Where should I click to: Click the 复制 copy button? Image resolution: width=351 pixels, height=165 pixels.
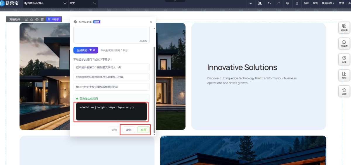click(x=129, y=130)
